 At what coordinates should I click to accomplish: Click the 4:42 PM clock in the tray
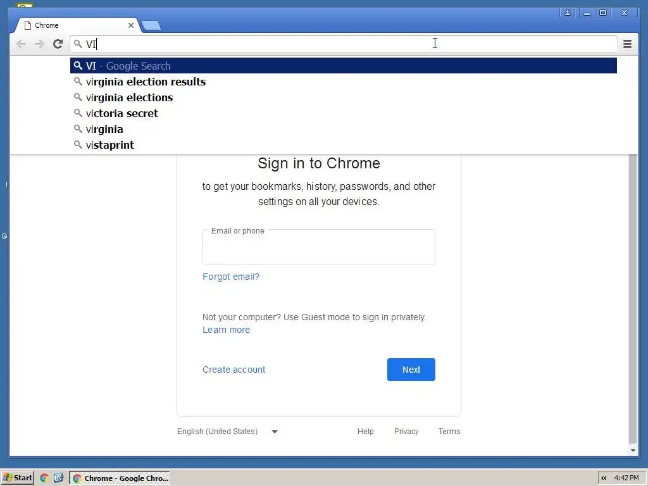pyautogui.click(x=626, y=478)
